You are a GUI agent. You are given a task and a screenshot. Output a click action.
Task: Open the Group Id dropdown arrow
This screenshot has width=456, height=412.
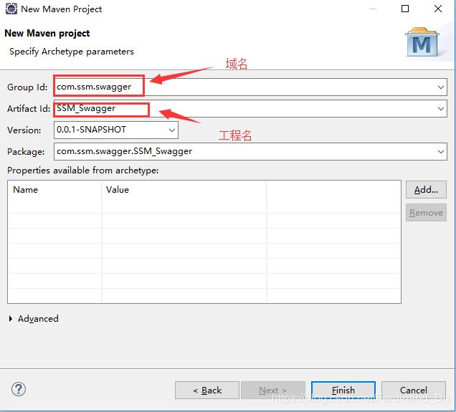point(441,87)
